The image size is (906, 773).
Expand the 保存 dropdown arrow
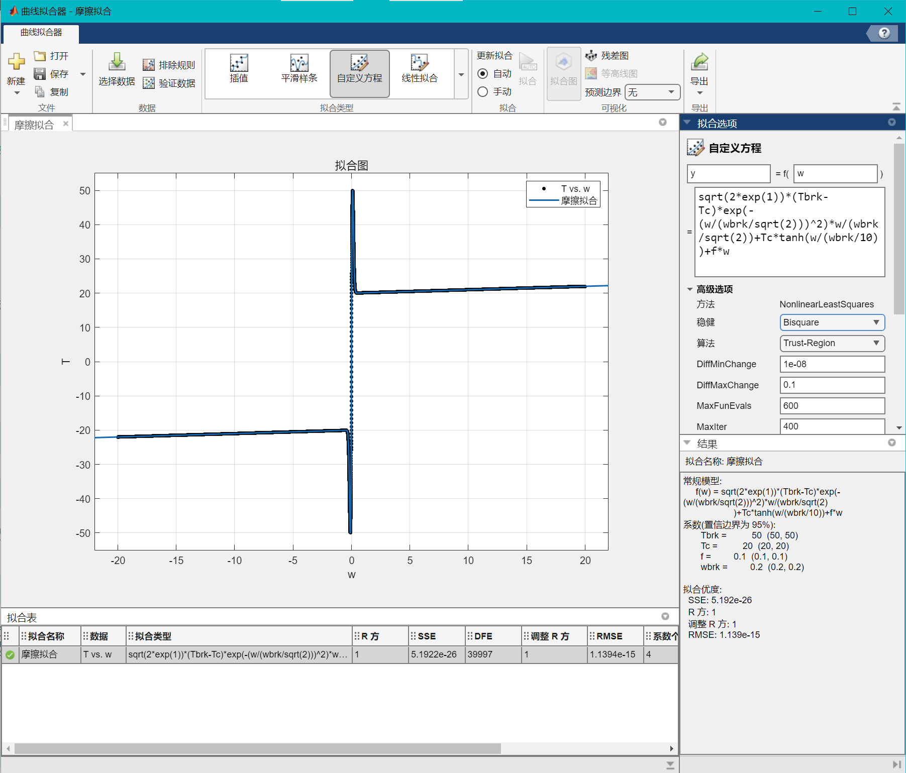coord(83,74)
